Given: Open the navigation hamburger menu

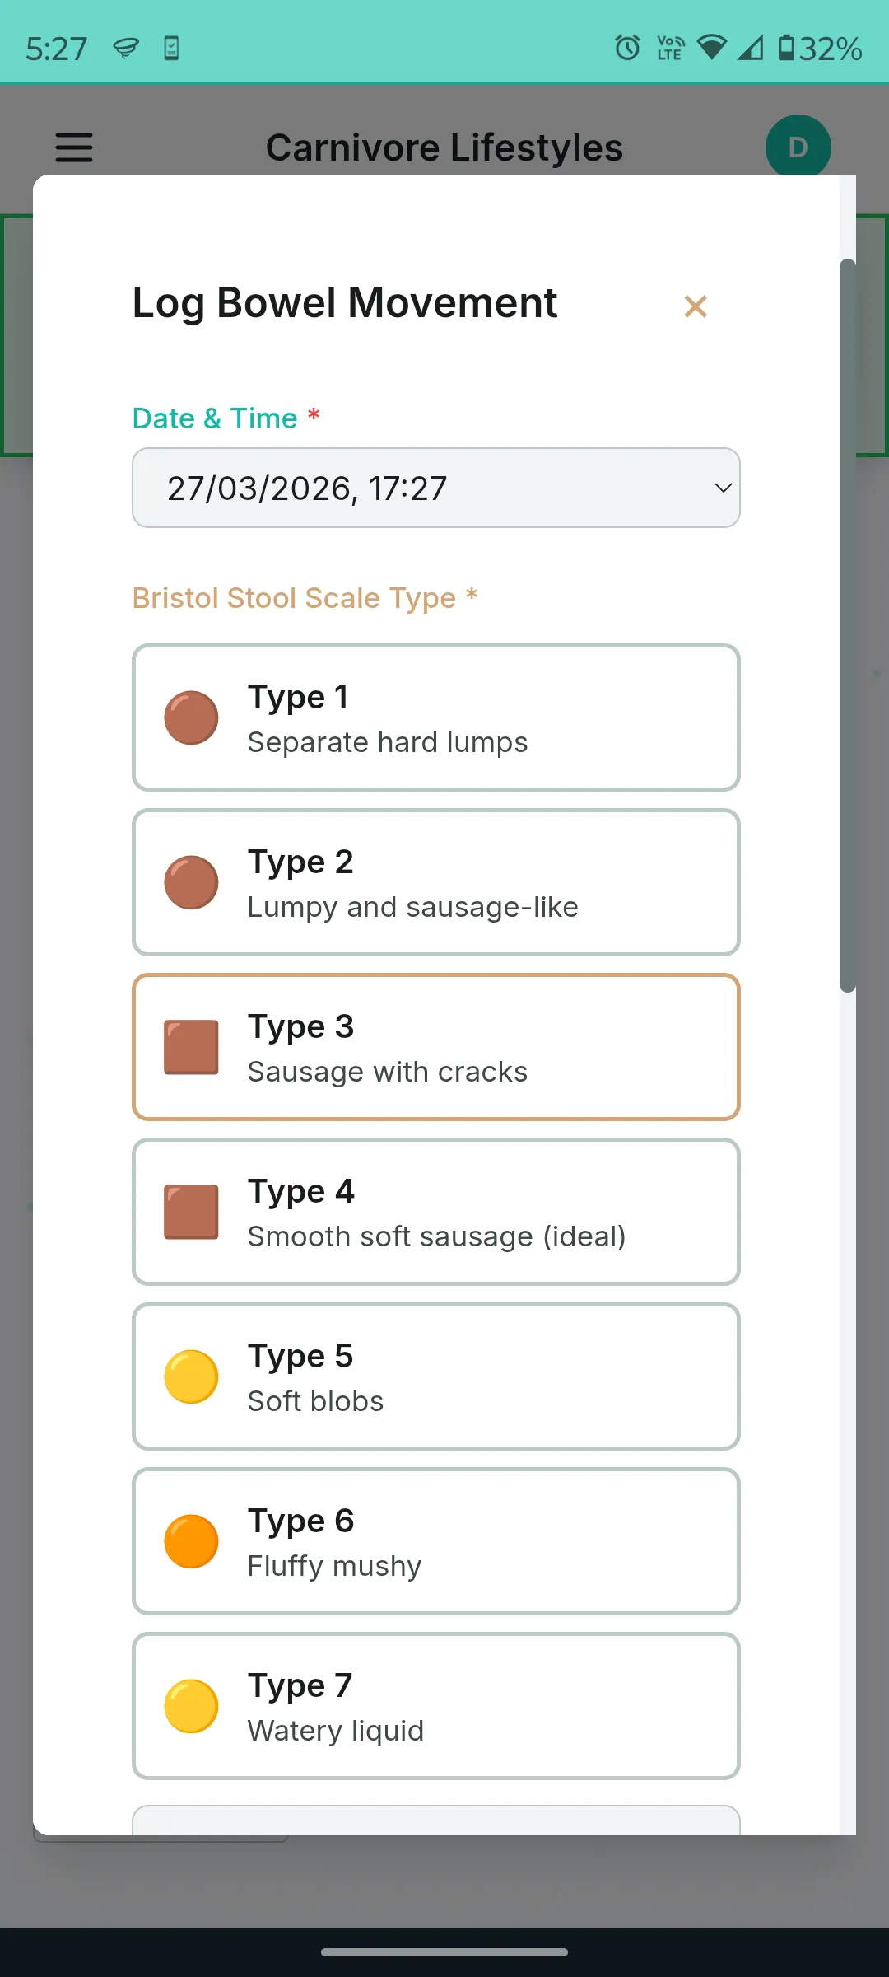Looking at the screenshot, I should click(73, 148).
